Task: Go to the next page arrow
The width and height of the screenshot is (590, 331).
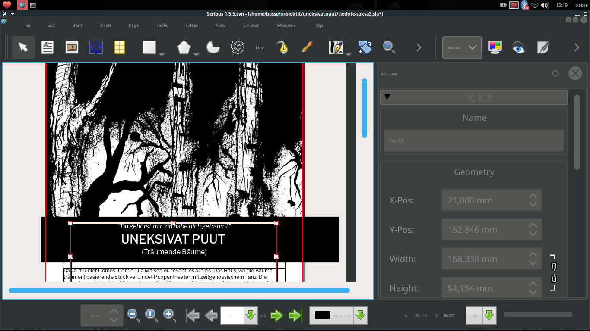Action: tap(276, 315)
